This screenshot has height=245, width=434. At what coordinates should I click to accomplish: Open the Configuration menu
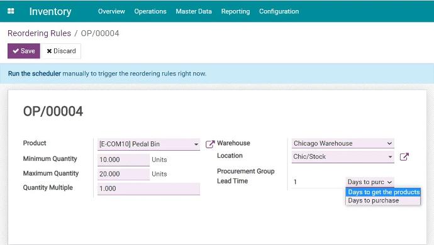279,11
